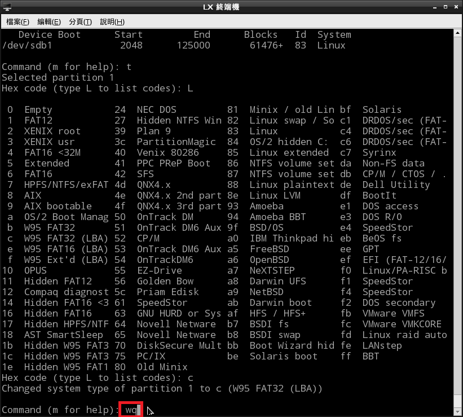Click the scrollbar down arrow
This screenshot has height=417, width=463.
tap(457, 411)
